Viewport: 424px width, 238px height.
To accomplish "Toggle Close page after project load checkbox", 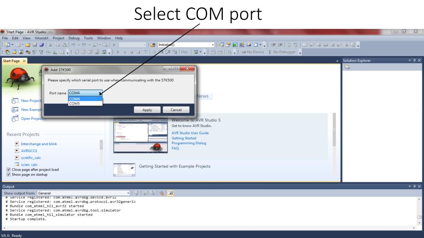I will click(8, 169).
